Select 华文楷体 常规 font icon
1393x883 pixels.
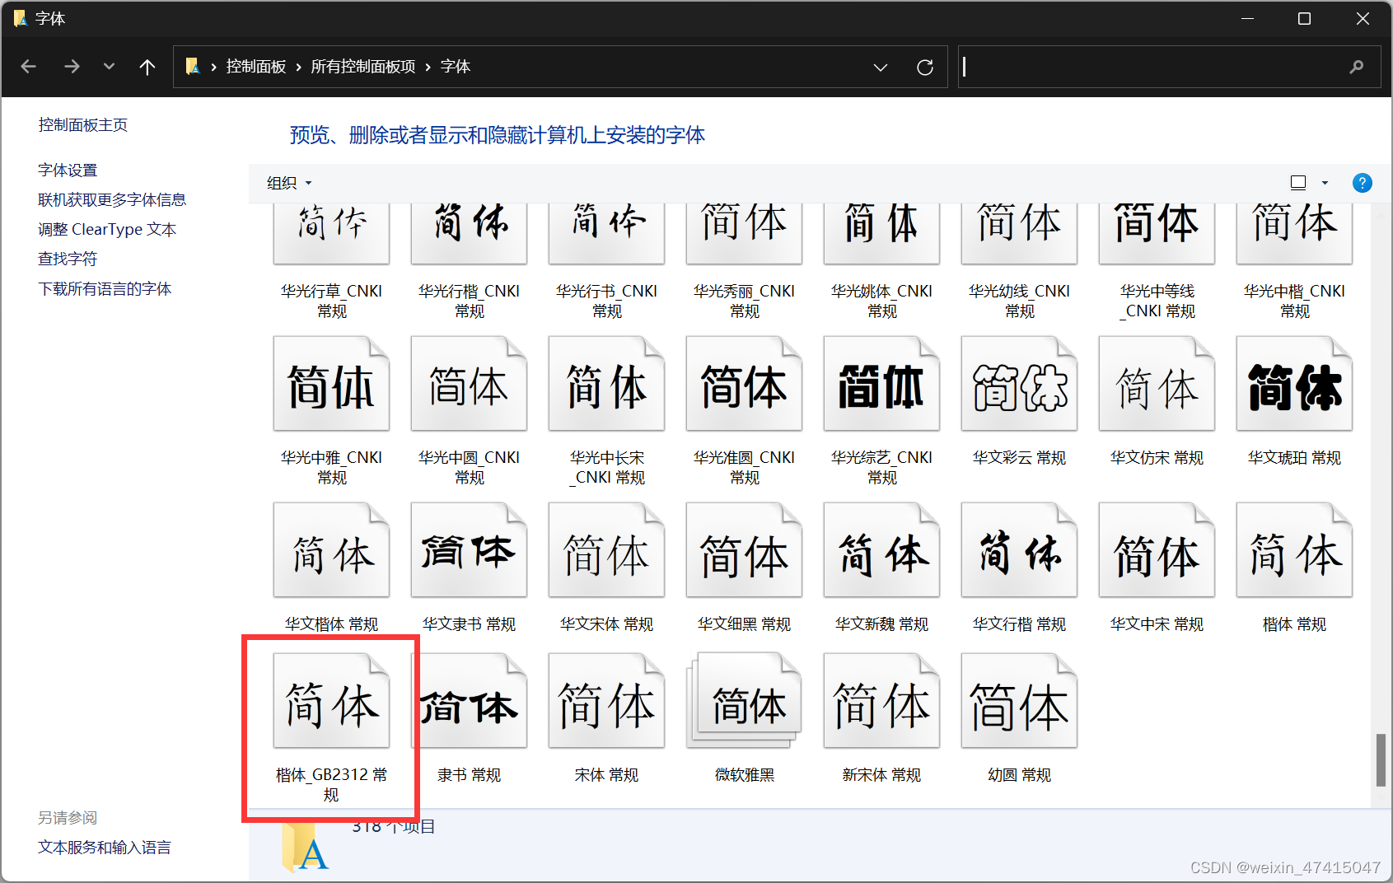coord(332,550)
